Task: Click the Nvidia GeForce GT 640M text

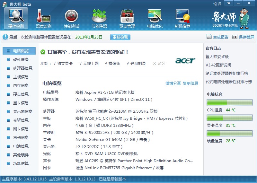Action: pyautogui.click(x=113, y=140)
